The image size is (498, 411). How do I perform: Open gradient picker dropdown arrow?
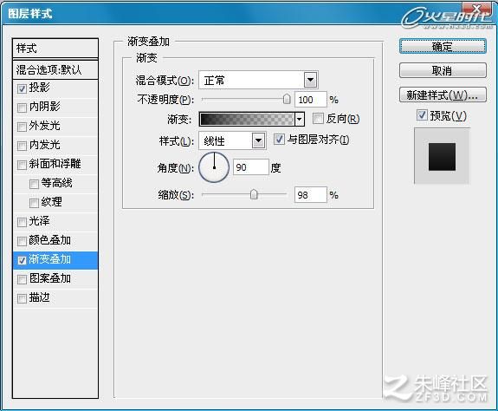299,120
